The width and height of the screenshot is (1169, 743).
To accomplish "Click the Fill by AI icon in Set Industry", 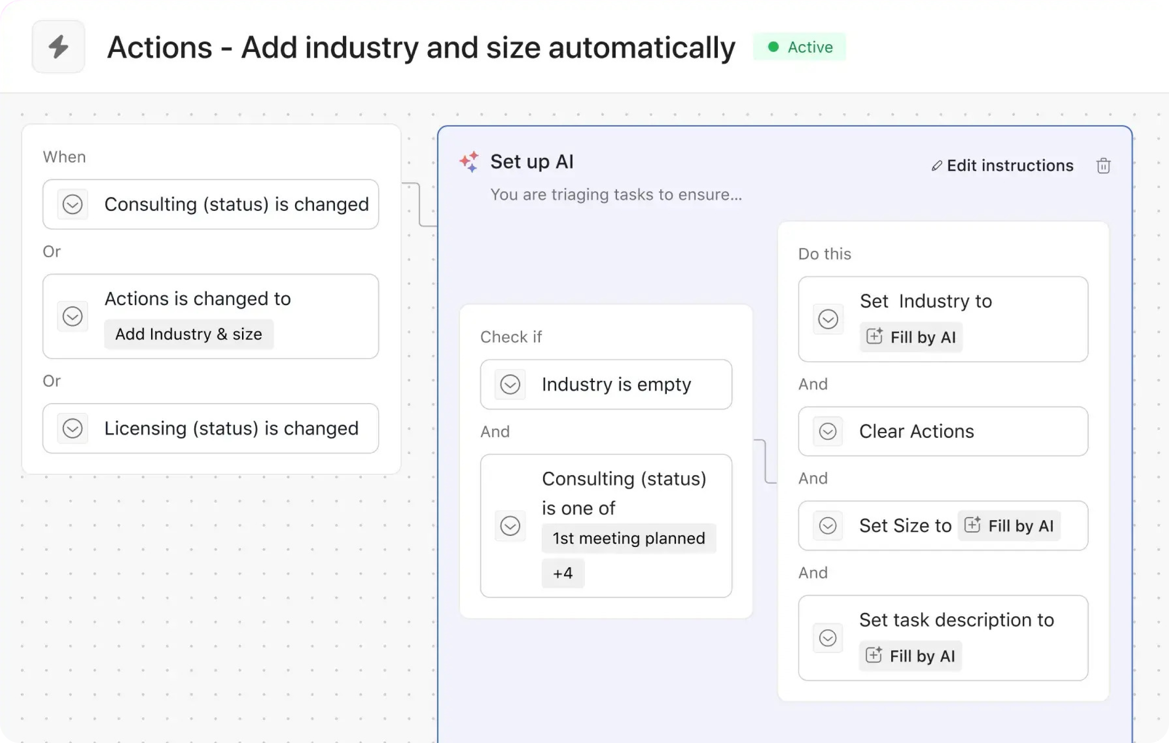I will click(874, 336).
